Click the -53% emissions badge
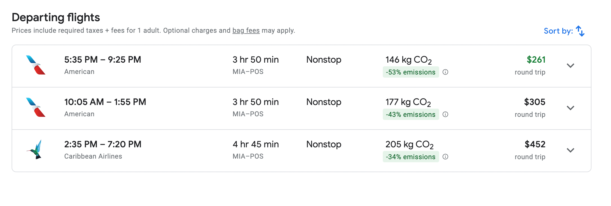The width and height of the screenshot is (611, 206). [411, 72]
